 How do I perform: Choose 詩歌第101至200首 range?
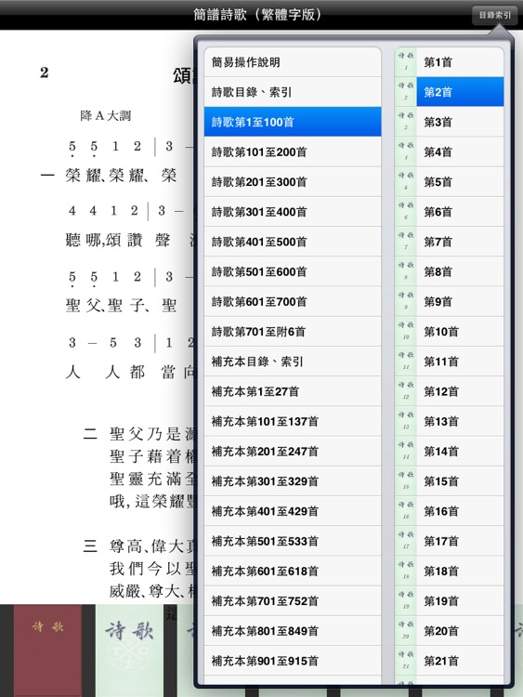[293, 152]
